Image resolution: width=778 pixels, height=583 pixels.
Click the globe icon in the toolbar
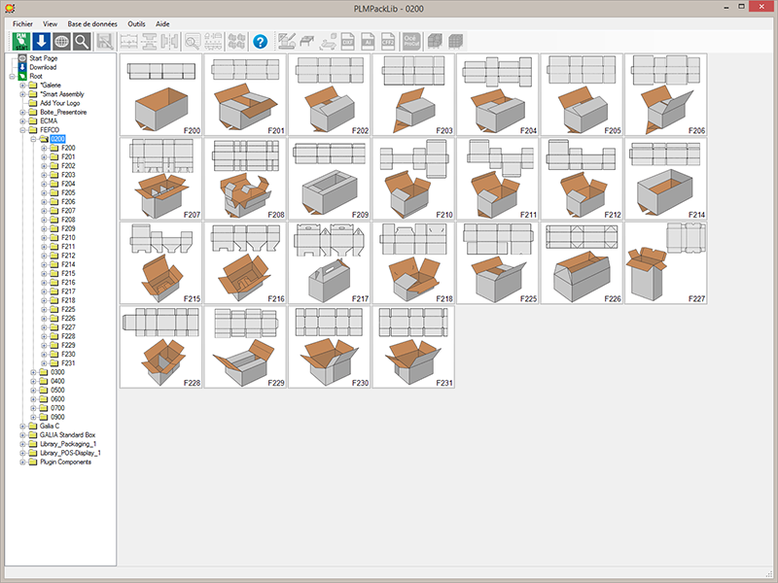coord(61,41)
